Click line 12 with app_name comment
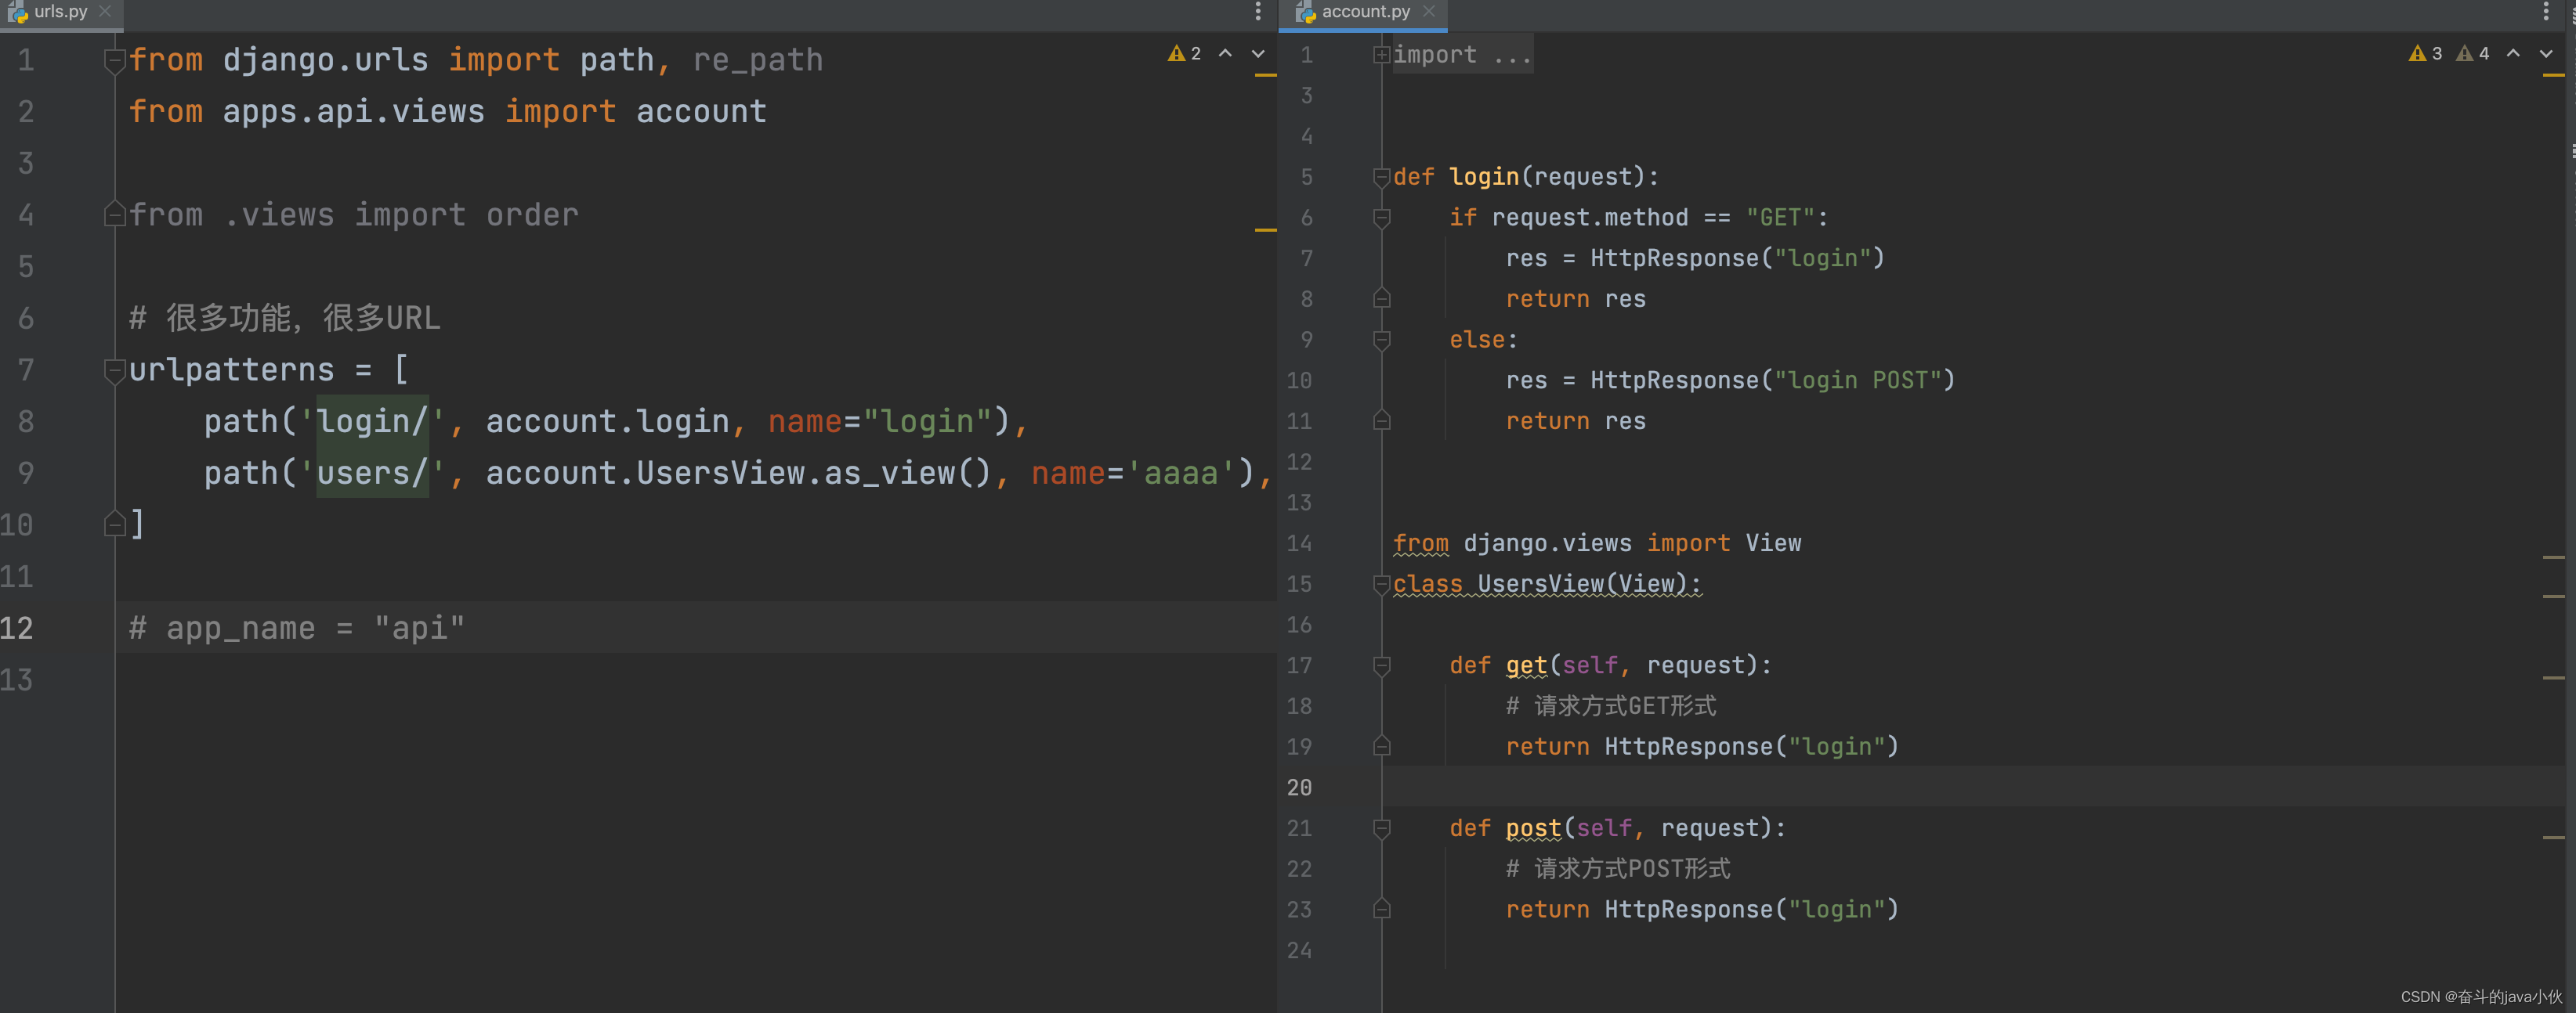 click(x=297, y=629)
